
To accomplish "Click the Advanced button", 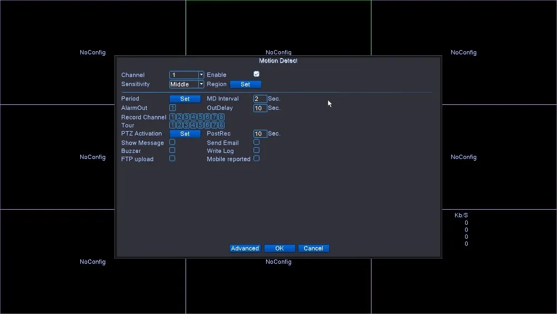I will point(245,249).
